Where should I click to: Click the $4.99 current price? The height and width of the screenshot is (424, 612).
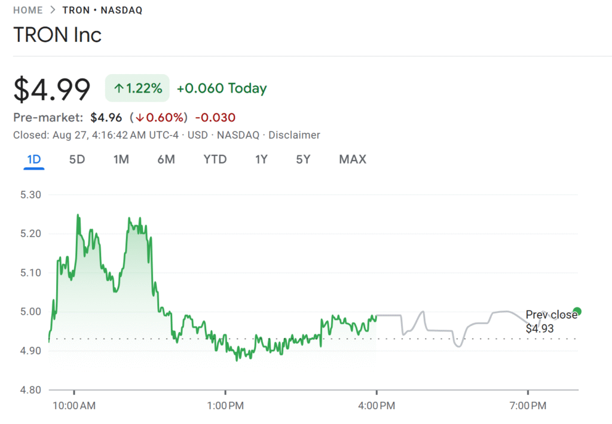tap(52, 89)
